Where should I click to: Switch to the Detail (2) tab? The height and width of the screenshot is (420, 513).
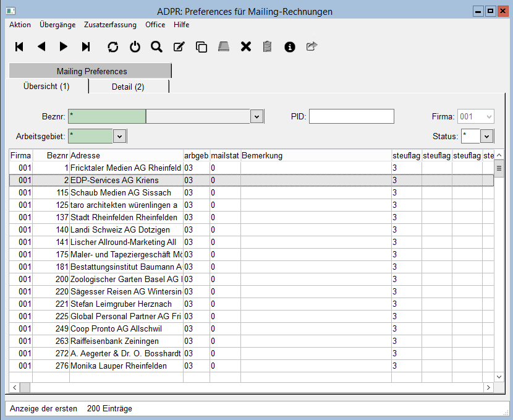click(128, 87)
